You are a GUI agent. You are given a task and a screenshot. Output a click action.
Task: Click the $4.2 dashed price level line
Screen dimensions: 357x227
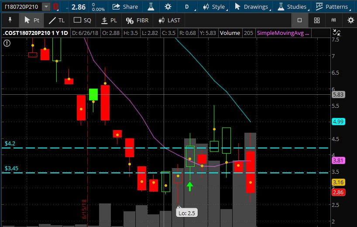[165, 148]
